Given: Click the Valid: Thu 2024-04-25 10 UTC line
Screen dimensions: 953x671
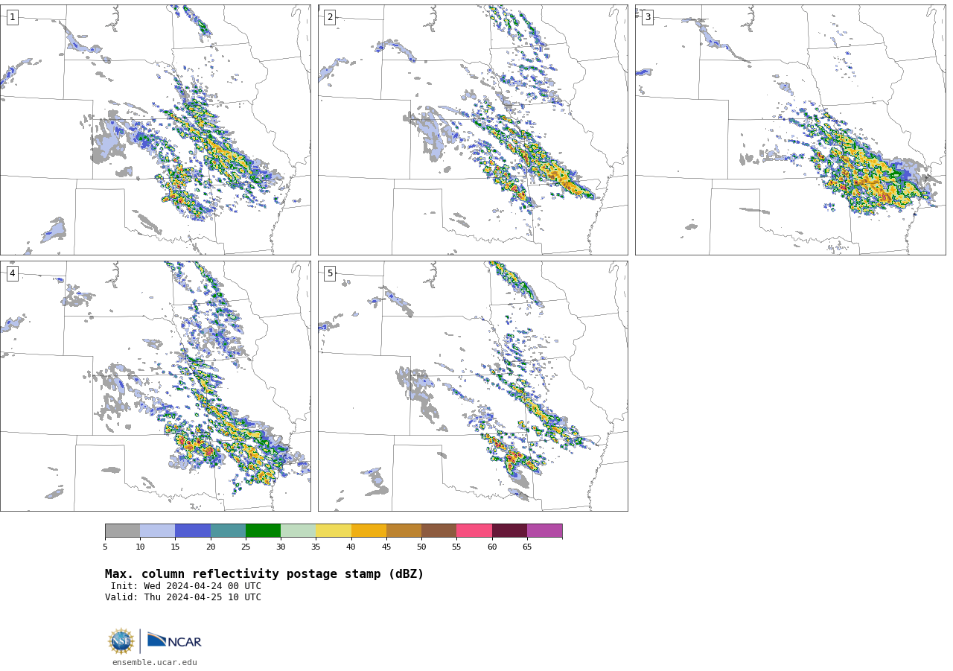Looking at the screenshot, I should pyautogui.click(x=183, y=597).
